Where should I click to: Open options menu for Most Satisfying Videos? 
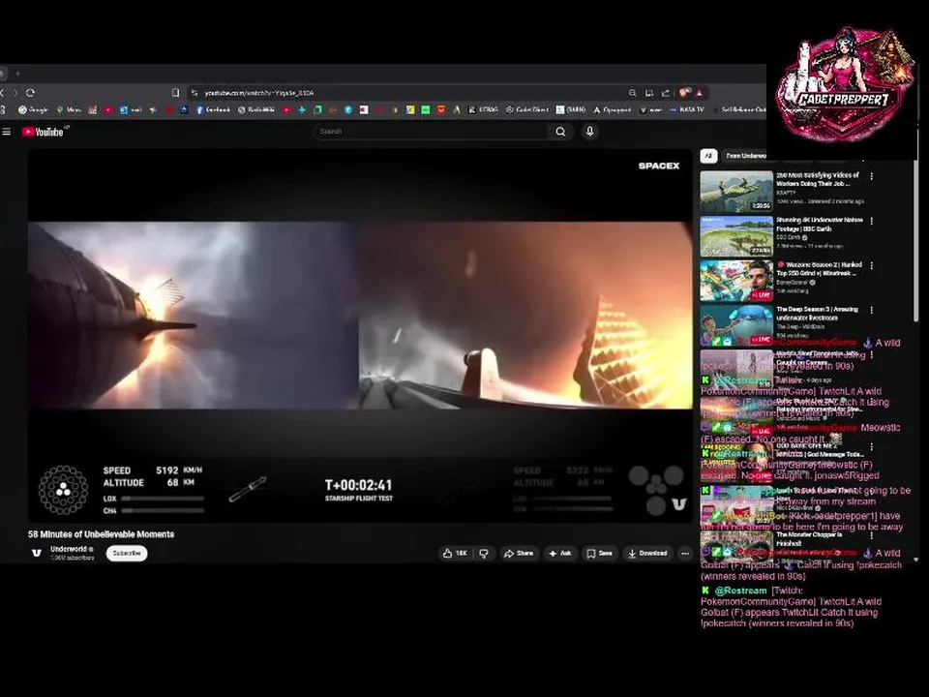click(x=872, y=176)
